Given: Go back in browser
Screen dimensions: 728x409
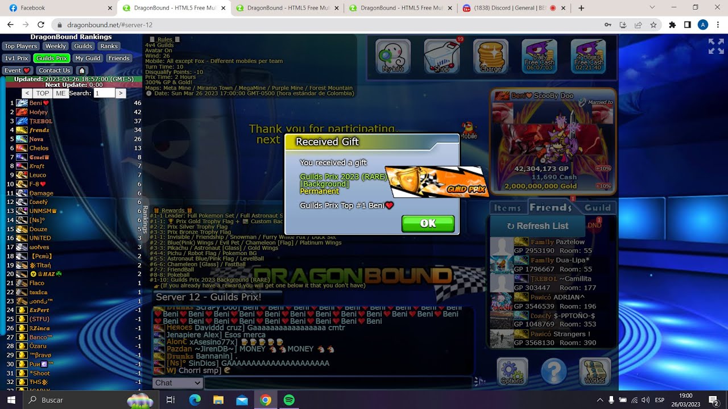Looking at the screenshot, I should point(10,25).
